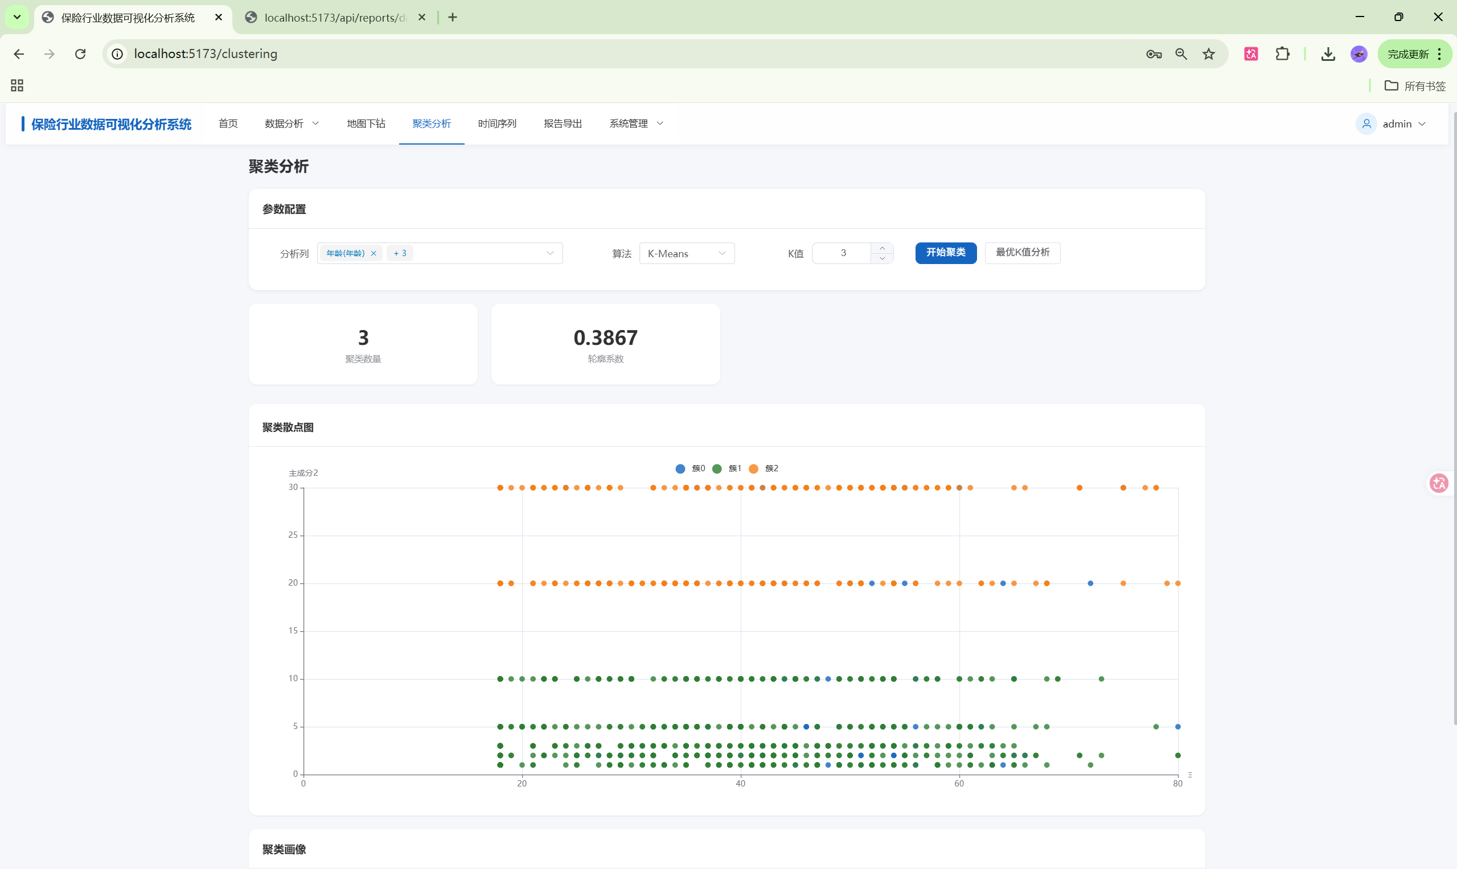This screenshot has width=1457, height=869.
Task: Hide the 簇2 orange legend series
Action: (764, 468)
